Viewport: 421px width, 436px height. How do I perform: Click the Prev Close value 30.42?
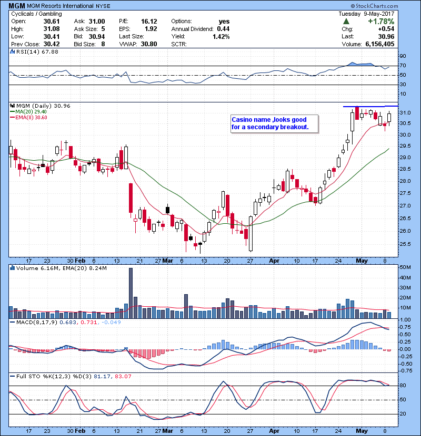[x=52, y=44]
